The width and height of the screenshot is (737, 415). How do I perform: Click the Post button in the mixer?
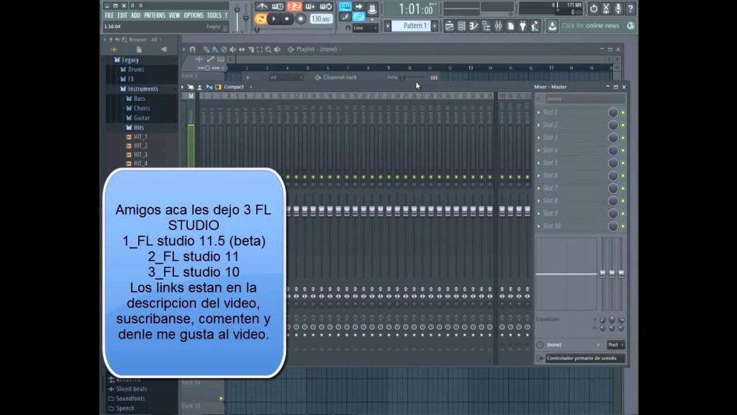613,344
